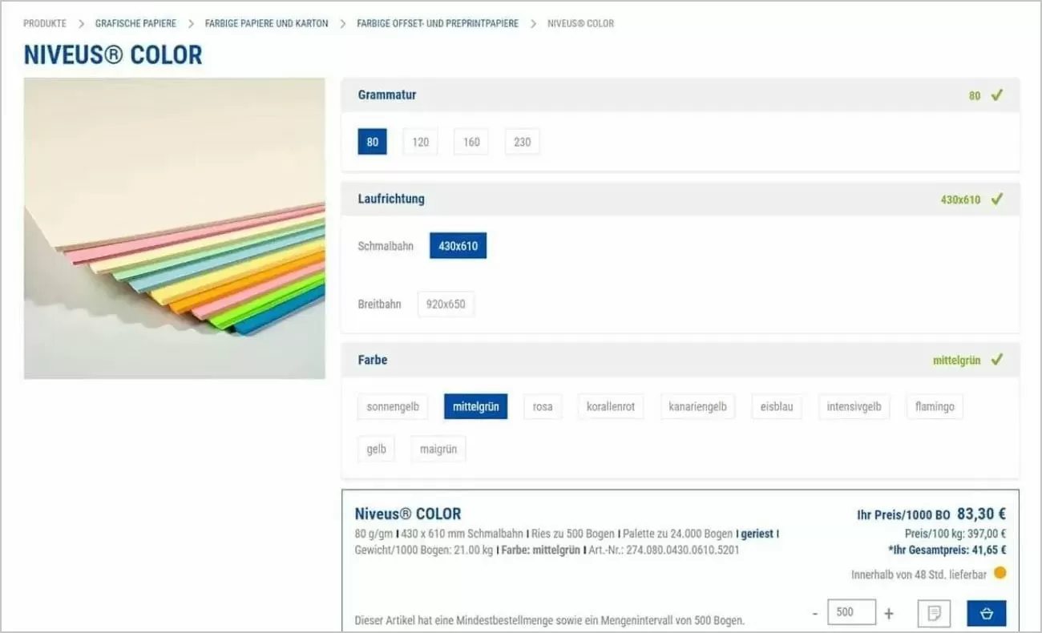1042x633 pixels.
Task: Click the green checkmark next to 80 in Grammatur
Action: (996, 95)
